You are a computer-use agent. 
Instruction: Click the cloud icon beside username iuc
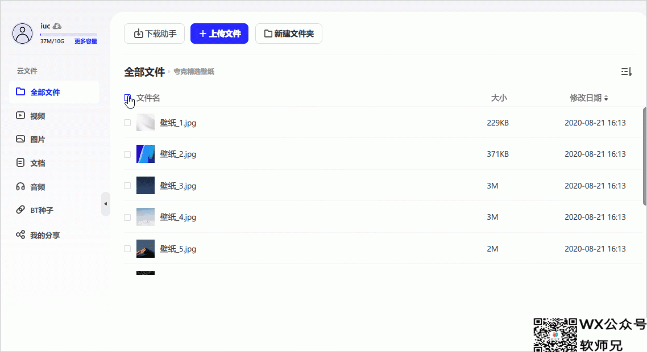click(x=57, y=26)
